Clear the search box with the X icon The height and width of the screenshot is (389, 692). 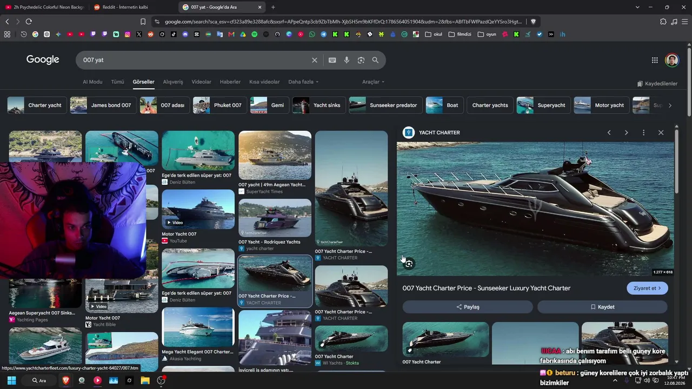[314, 60]
